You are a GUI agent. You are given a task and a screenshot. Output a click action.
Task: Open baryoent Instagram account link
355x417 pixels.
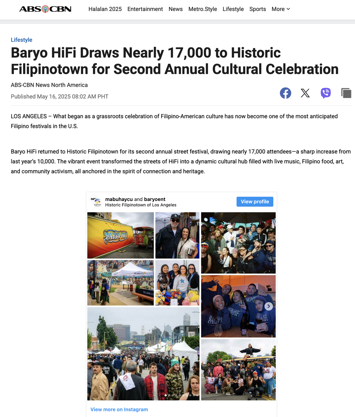[x=155, y=199]
